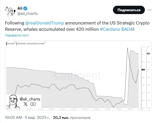Open the #Cardano hashtag link

pyautogui.click(x=110, y=29)
